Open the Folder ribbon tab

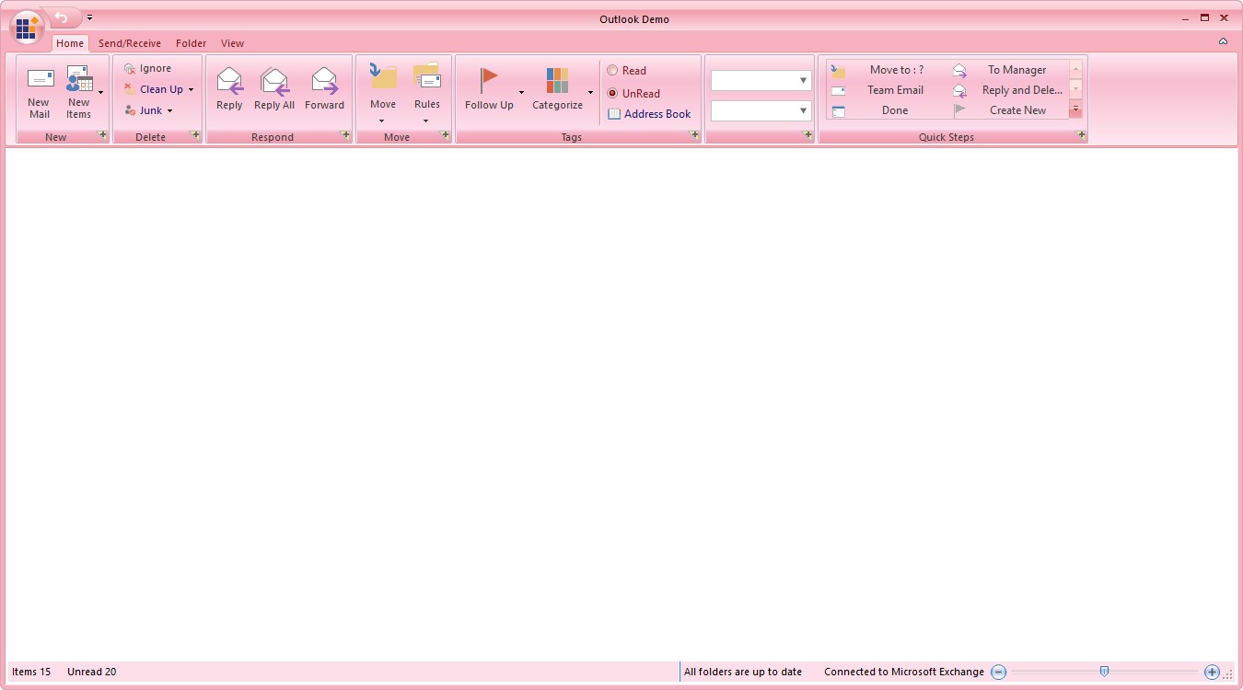(192, 43)
